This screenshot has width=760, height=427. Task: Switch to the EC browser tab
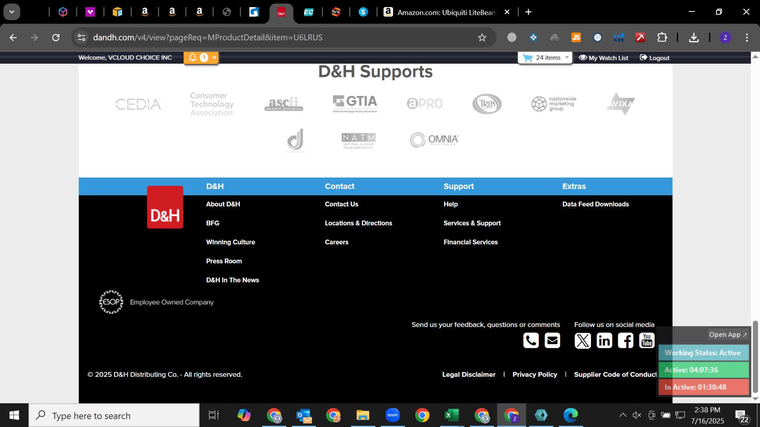pos(308,12)
